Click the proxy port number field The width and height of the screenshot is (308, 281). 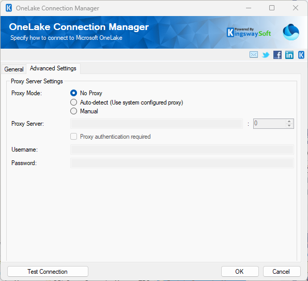(x=270, y=124)
